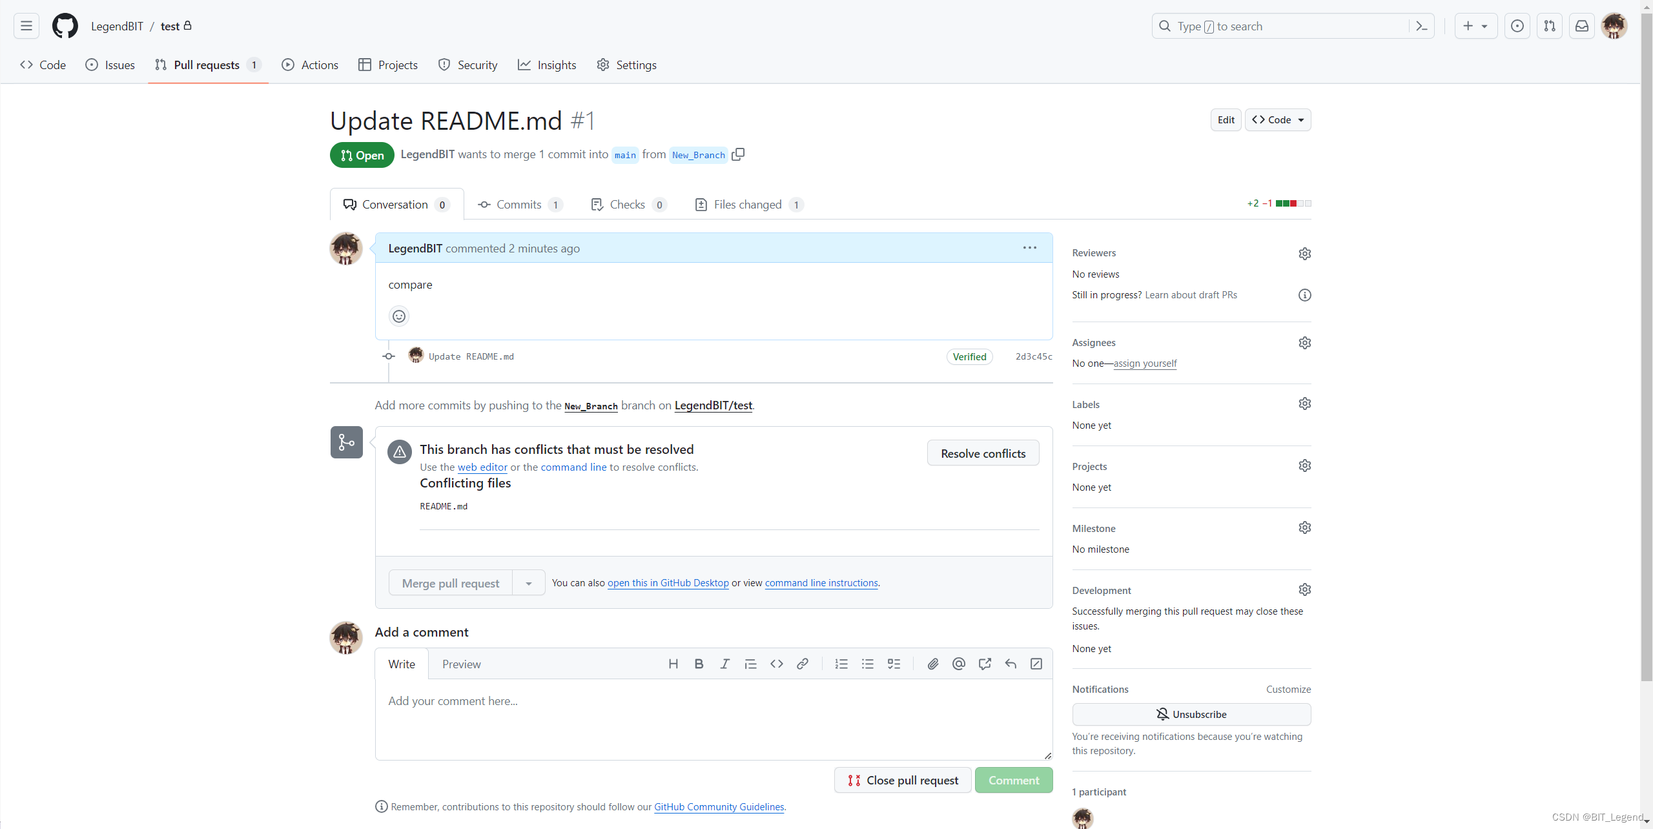Click Customize notifications link
Viewport: 1653px width, 829px height.
tap(1288, 690)
